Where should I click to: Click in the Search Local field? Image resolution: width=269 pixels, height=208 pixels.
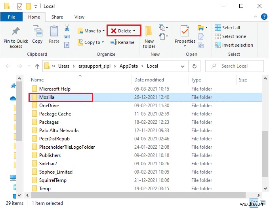point(235,66)
